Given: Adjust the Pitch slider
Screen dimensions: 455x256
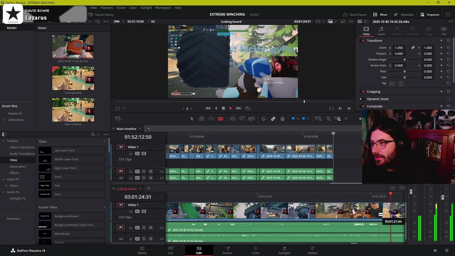Looking at the screenshot, I should pyautogui.click(x=405, y=71).
